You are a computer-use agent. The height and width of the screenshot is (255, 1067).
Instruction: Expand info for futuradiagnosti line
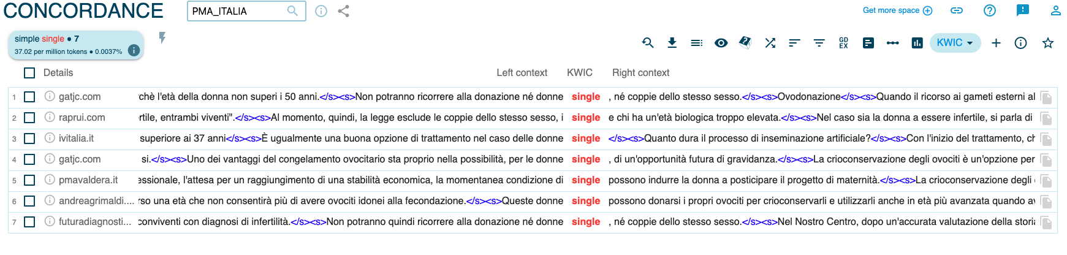coord(50,221)
